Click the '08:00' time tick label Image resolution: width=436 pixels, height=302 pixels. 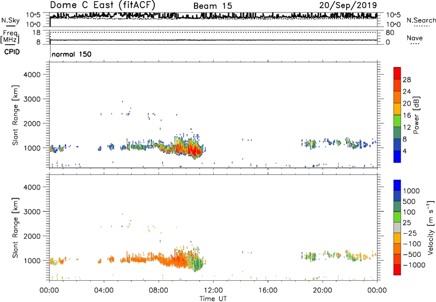pos(159,291)
